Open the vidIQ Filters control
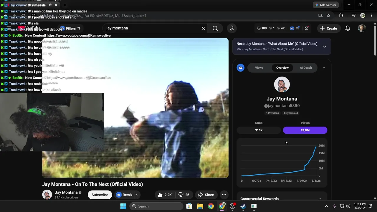 70,28
